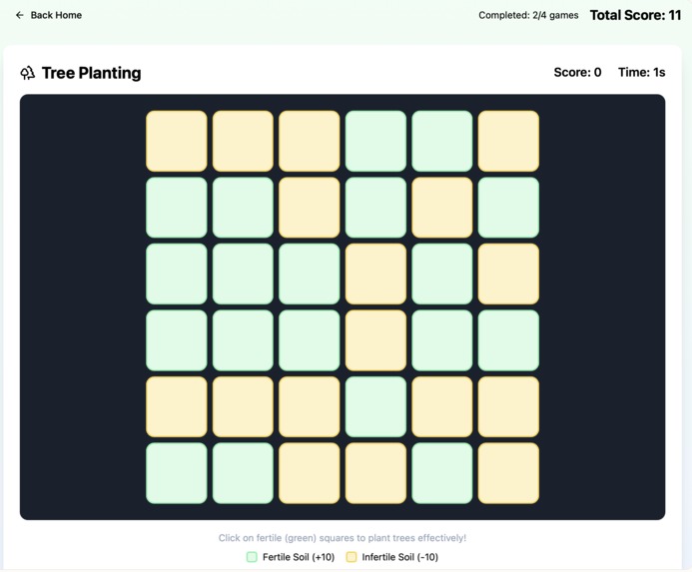This screenshot has width=692, height=572.
Task: Click the only yellow square in the fourth row
Action: (x=375, y=340)
